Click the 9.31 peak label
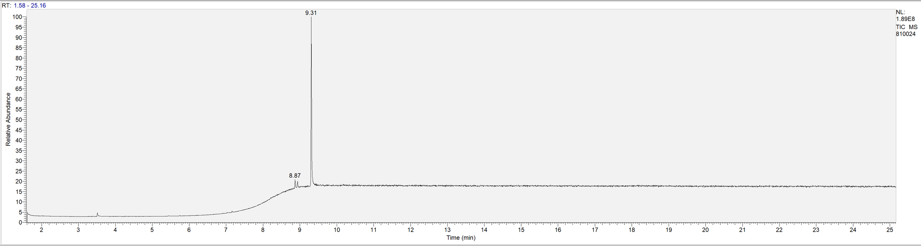The image size is (921, 246). coord(311,13)
